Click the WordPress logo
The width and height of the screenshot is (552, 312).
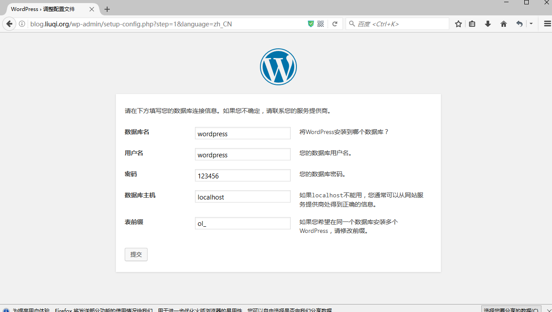coord(278,67)
